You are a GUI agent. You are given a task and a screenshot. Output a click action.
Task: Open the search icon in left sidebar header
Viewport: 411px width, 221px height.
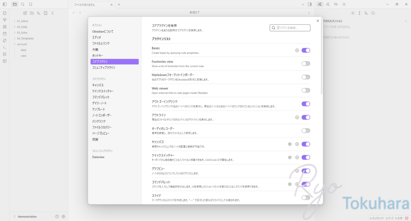point(22,4)
